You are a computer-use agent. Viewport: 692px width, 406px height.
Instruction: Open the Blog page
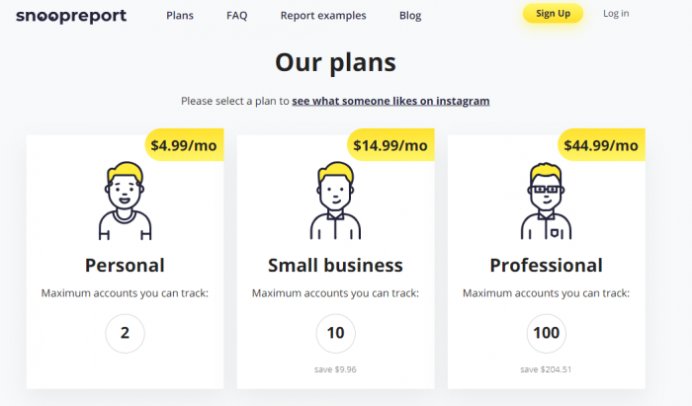[410, 16]
